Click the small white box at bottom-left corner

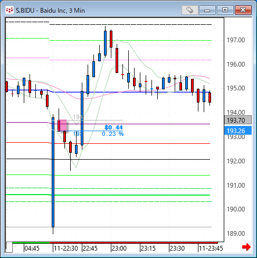[9, 247]
